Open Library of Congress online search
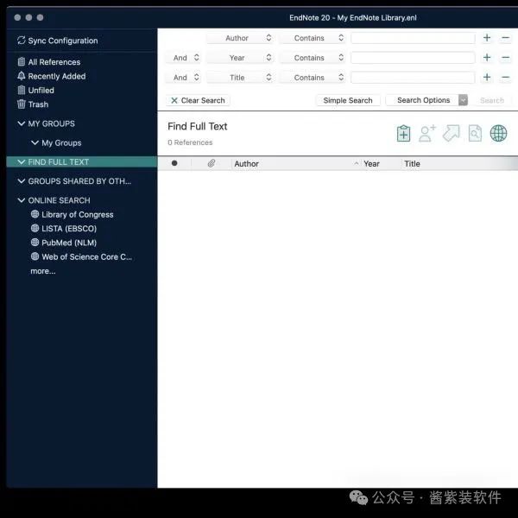The height and width of the screenshot is (518, 518). coord(72,214)
